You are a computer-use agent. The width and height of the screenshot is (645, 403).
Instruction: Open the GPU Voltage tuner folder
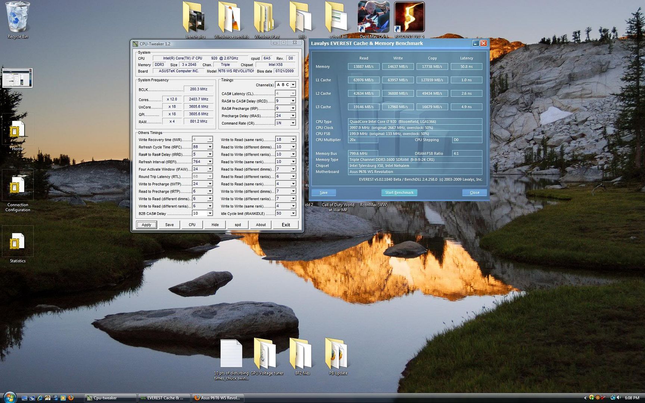267,356
